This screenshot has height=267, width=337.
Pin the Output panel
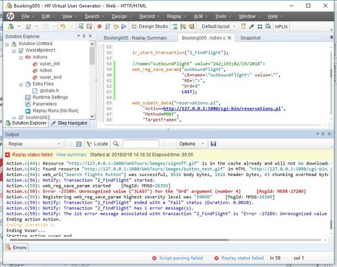click(323, 134)
